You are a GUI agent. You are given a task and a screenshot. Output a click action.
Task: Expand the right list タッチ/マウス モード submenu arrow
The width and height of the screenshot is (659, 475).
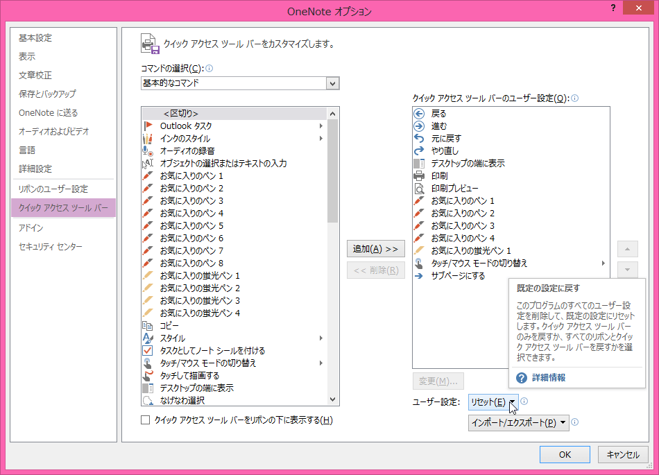coord(603,263)
